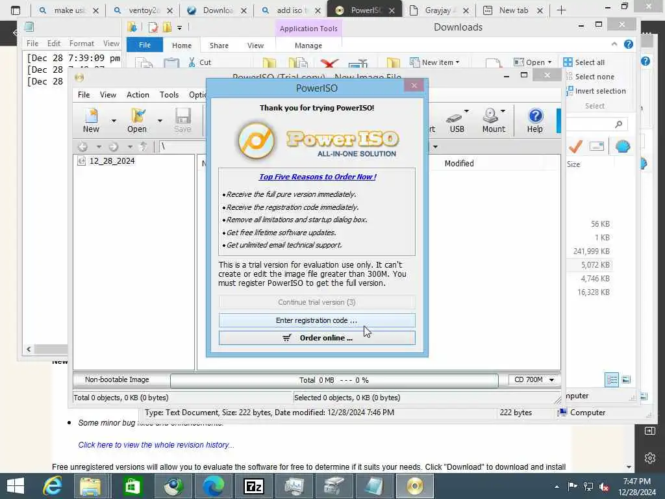Collapse the Explorer ribbon with the chevron
The image size is (665, 499).
coord(614,44)
